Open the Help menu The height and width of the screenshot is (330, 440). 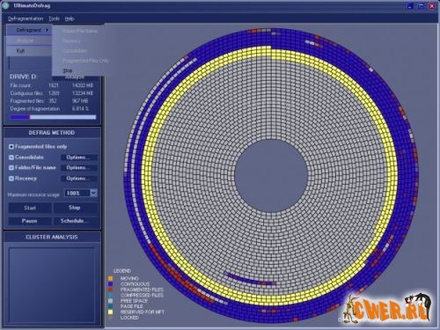pos(70,18)
